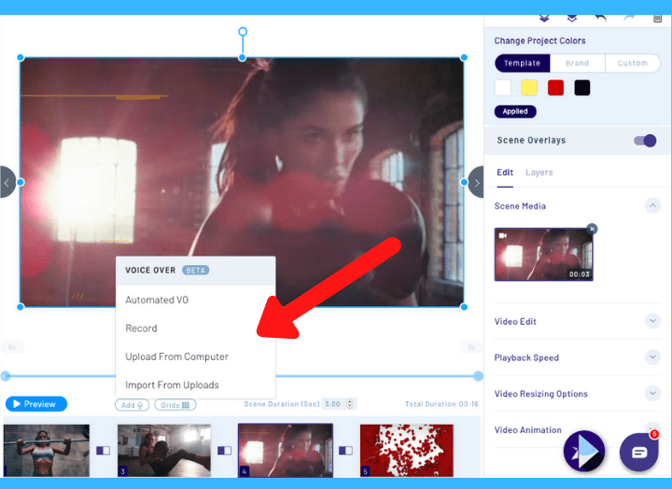Toggle the Scene Overlays switch
672x489 pixels.
click(645, 141)
